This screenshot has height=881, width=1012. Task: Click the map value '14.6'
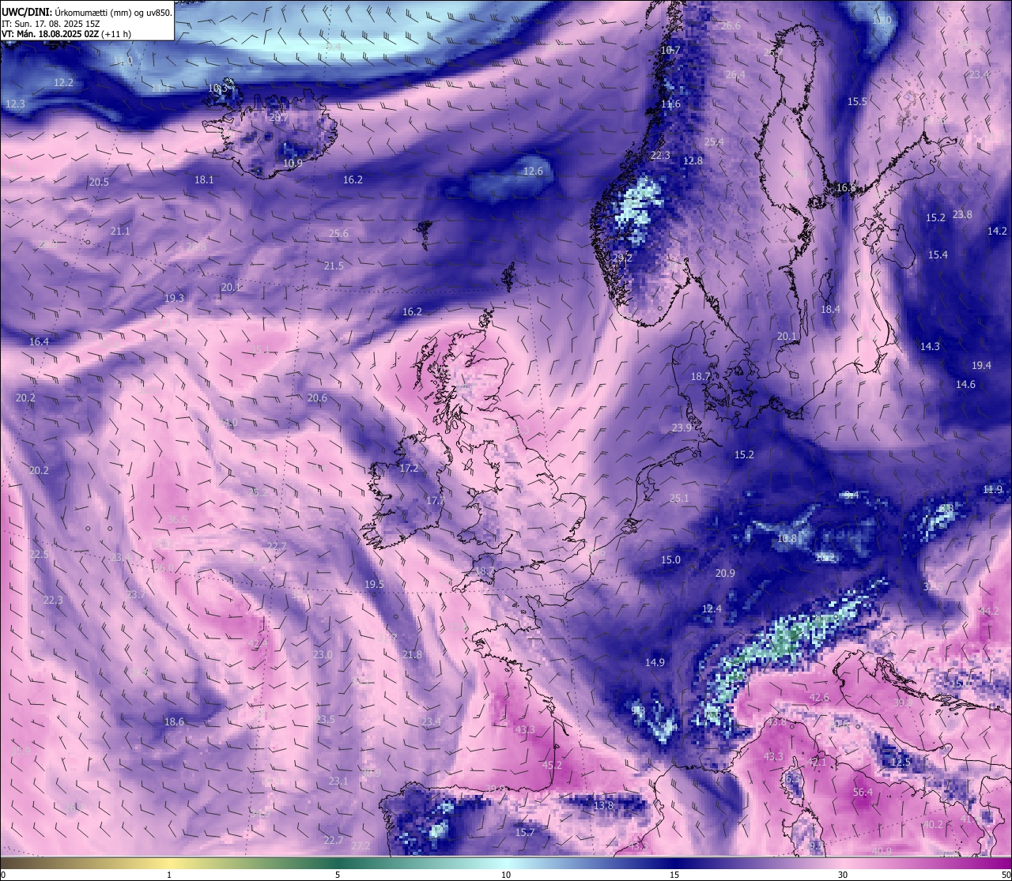965,385
